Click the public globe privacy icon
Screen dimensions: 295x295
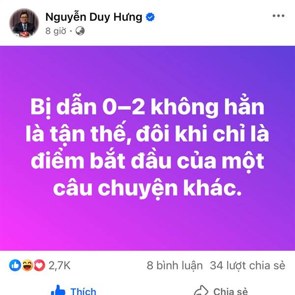click(80, 31)
